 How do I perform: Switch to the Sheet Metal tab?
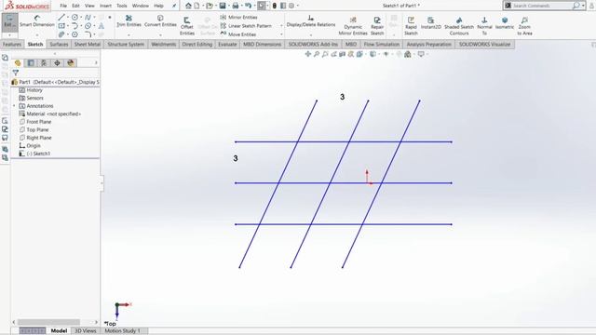click(x=87, y=45)
